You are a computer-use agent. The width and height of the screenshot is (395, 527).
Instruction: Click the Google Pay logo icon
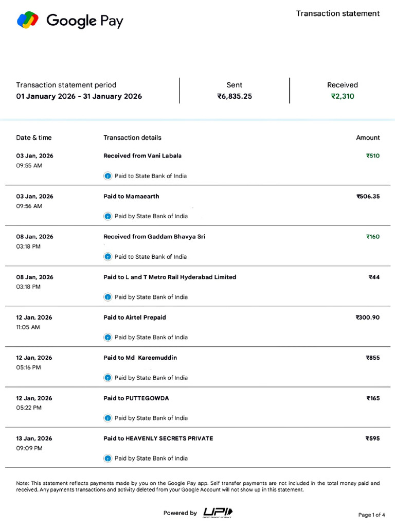pos(28,20)
